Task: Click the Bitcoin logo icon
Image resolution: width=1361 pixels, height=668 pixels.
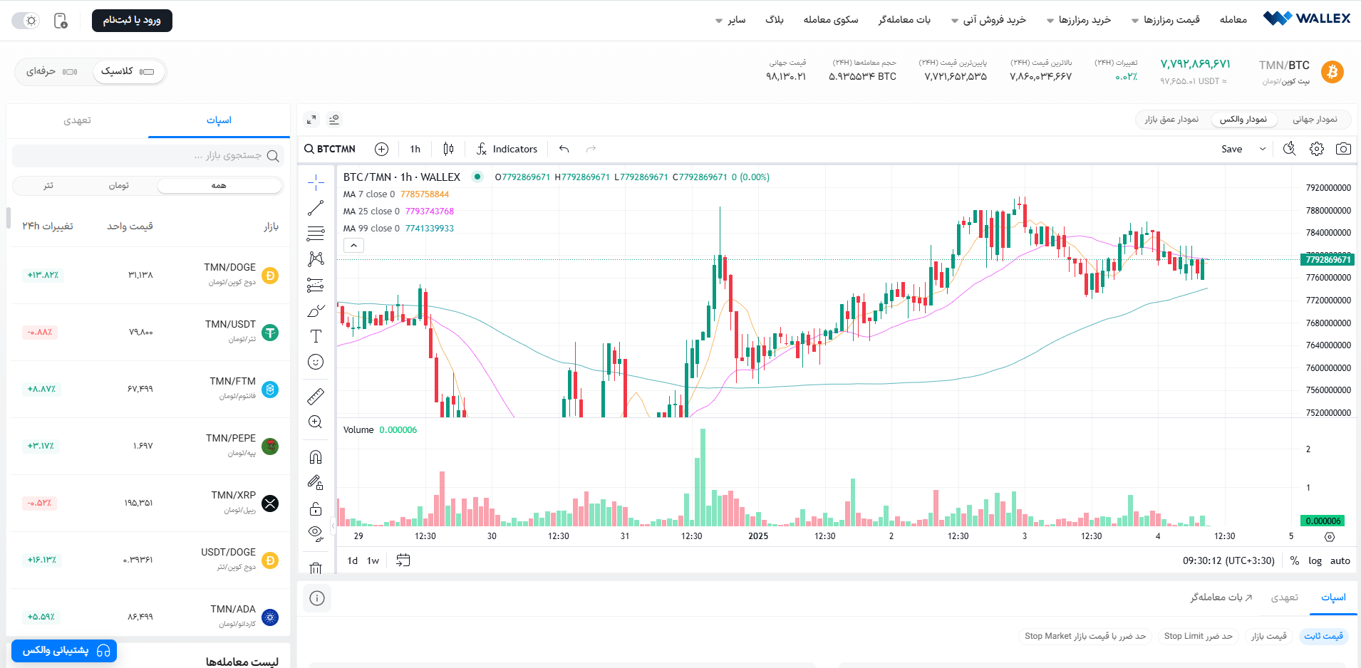Action: coord(1332,72)
